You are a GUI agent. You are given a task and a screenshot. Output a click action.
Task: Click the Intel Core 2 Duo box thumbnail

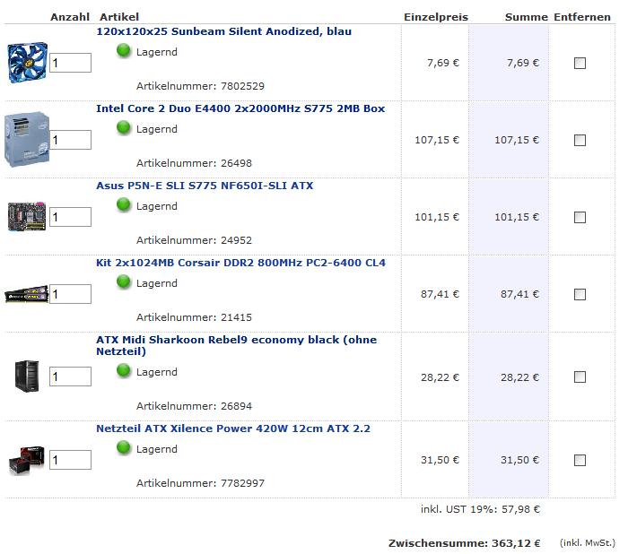coord(27,139)
